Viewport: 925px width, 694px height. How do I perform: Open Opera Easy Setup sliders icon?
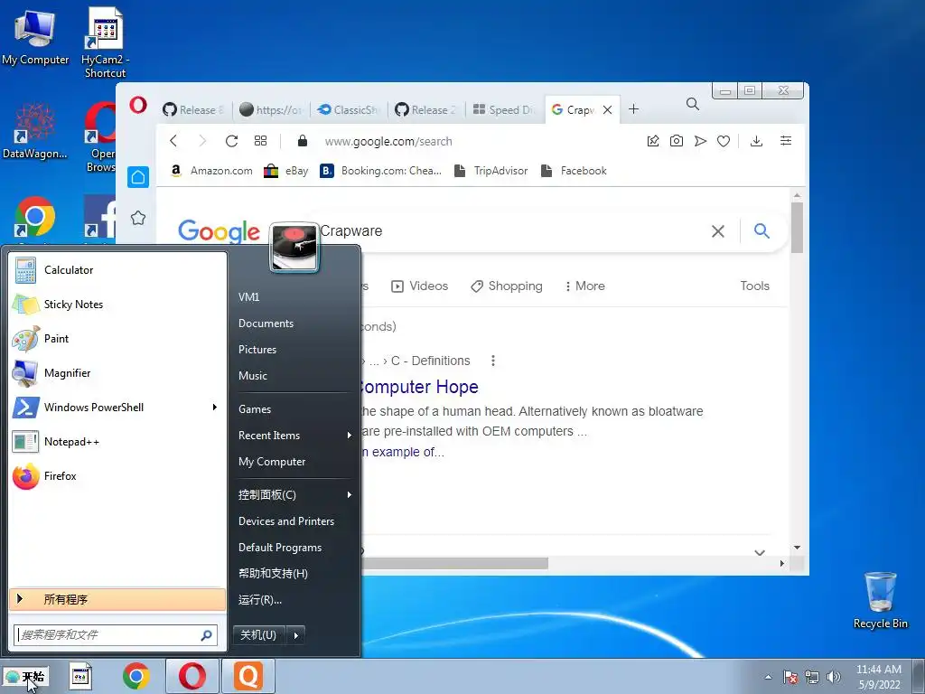[x=786, y=141]
